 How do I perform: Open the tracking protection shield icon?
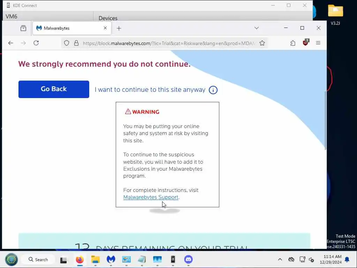[x=67, y=43]
